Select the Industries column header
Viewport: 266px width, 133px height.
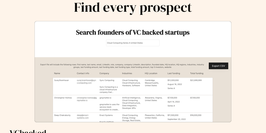tap(127, 74)
